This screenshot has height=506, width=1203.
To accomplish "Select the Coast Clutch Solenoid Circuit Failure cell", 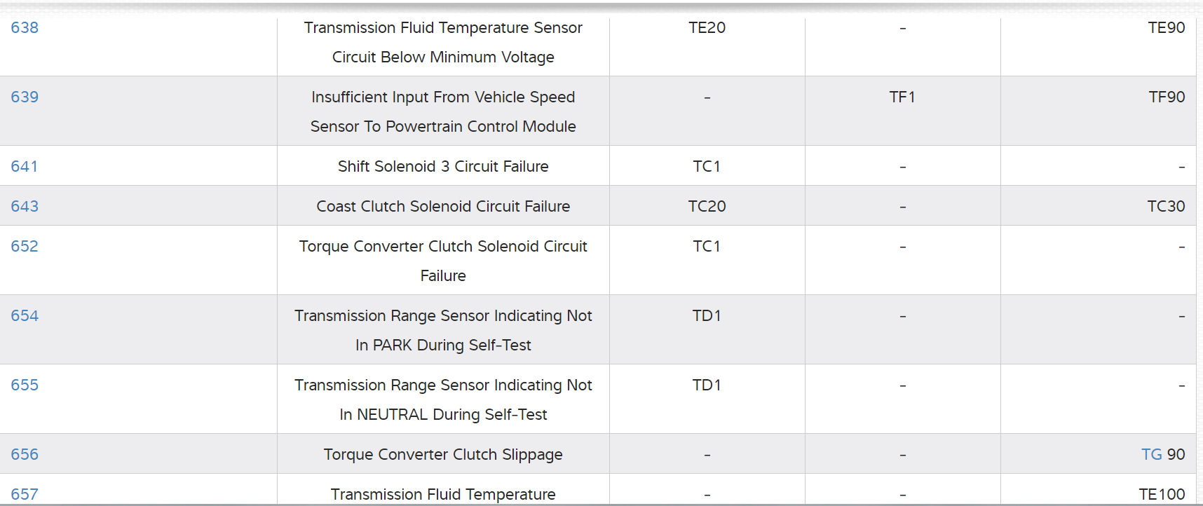I will 443,207.
